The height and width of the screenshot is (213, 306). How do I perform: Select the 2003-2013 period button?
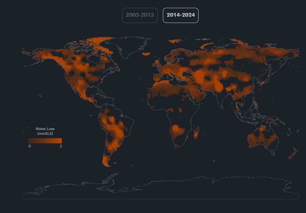tap(140, 15)
